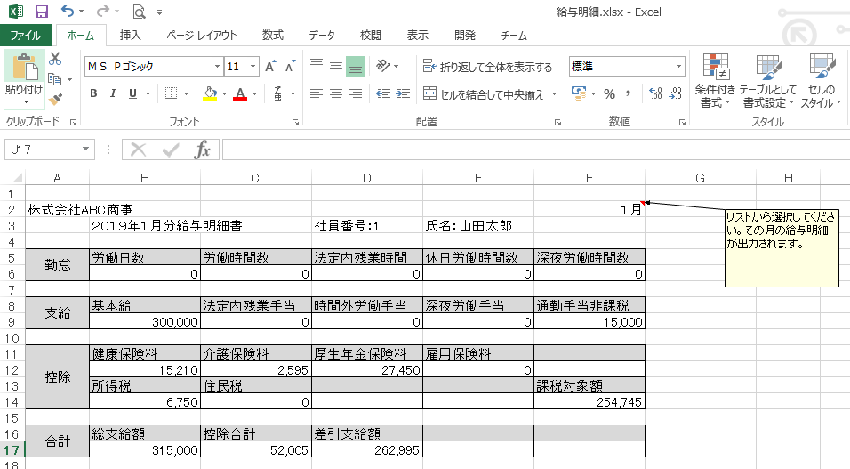The height and width of the screenshot is (469, 850).
Task: Click the phonetic guide (ふりがな) icon
Action: tap(278, 93)
